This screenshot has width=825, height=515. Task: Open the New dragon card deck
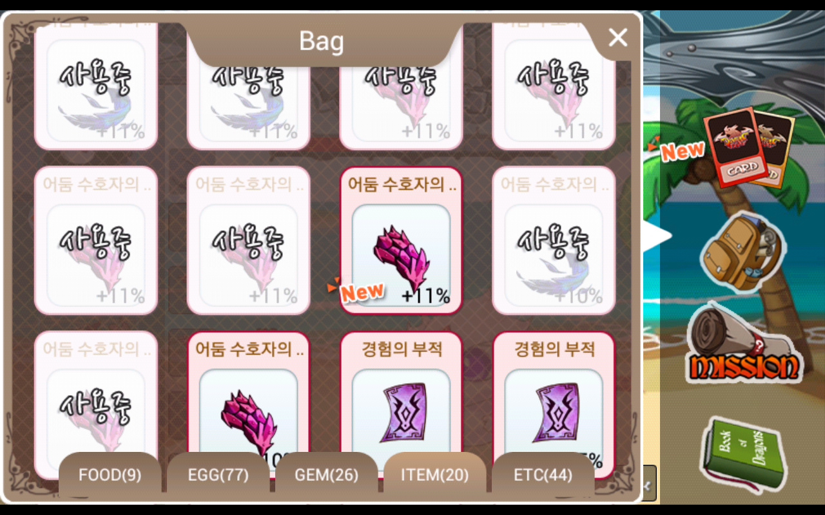748,147
